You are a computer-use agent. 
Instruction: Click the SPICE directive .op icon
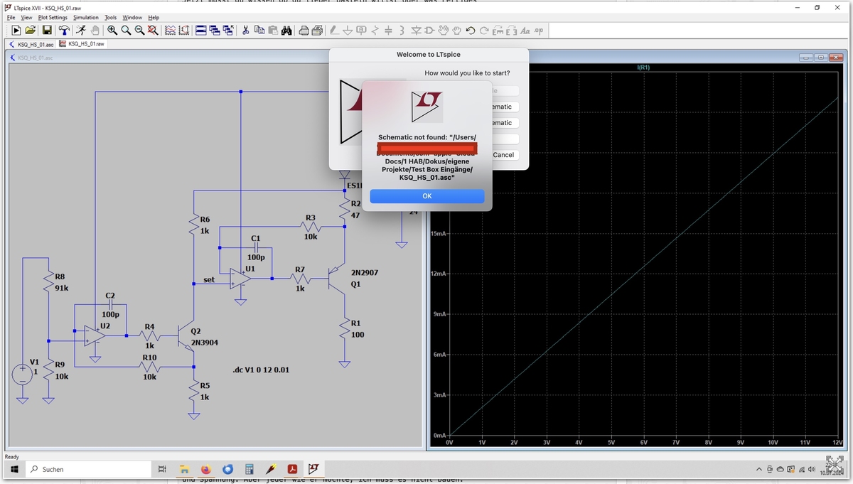coord(538,31)
